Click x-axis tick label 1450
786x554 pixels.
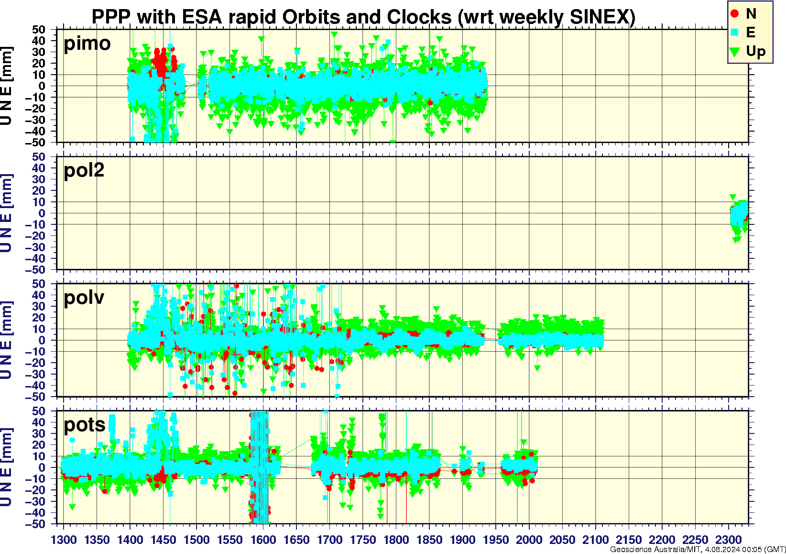tap(164, 540)
